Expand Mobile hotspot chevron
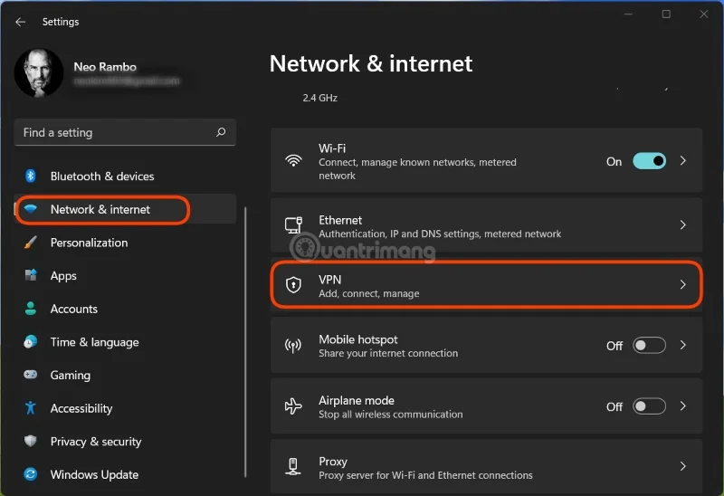This screenshot has width=724, height=496. point(683,346)
